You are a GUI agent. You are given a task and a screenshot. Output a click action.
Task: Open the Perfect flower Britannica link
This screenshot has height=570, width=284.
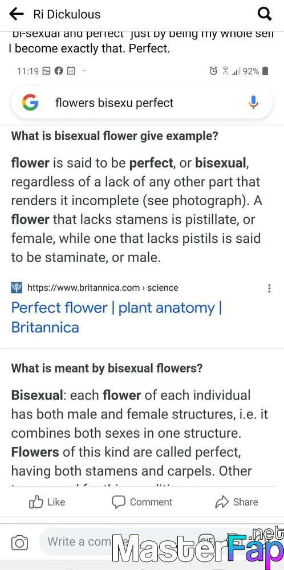point(117,317)
